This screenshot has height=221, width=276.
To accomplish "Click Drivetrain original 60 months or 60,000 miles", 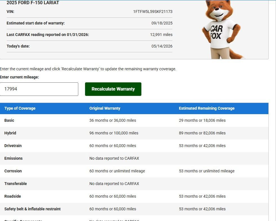I will pyautogui.click(x=113, y=146).
